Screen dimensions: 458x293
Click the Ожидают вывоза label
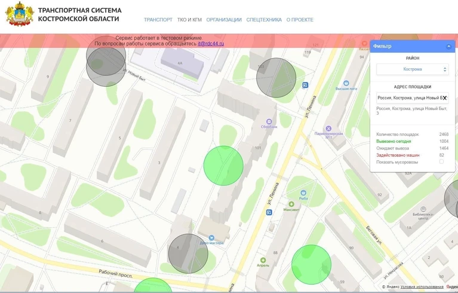click(392, 148)
